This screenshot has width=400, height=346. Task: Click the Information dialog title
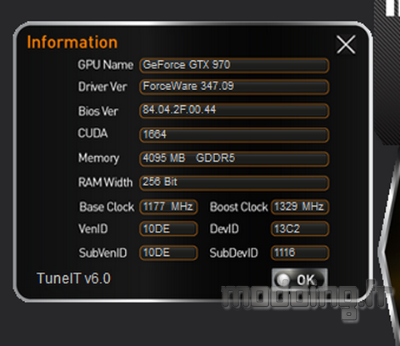pyautogui.click(x=72, y=43)
